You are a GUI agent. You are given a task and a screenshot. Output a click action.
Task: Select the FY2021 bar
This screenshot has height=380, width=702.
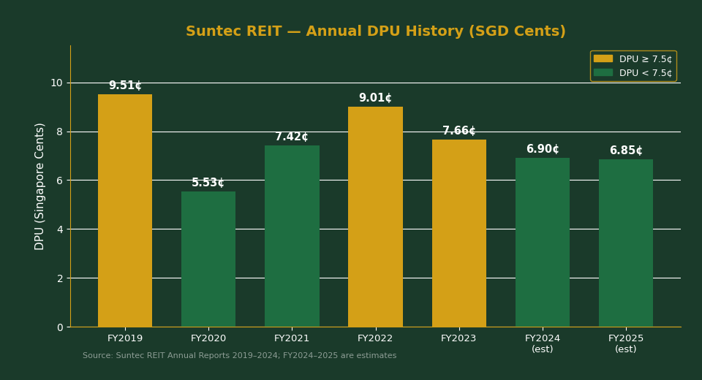292,236
